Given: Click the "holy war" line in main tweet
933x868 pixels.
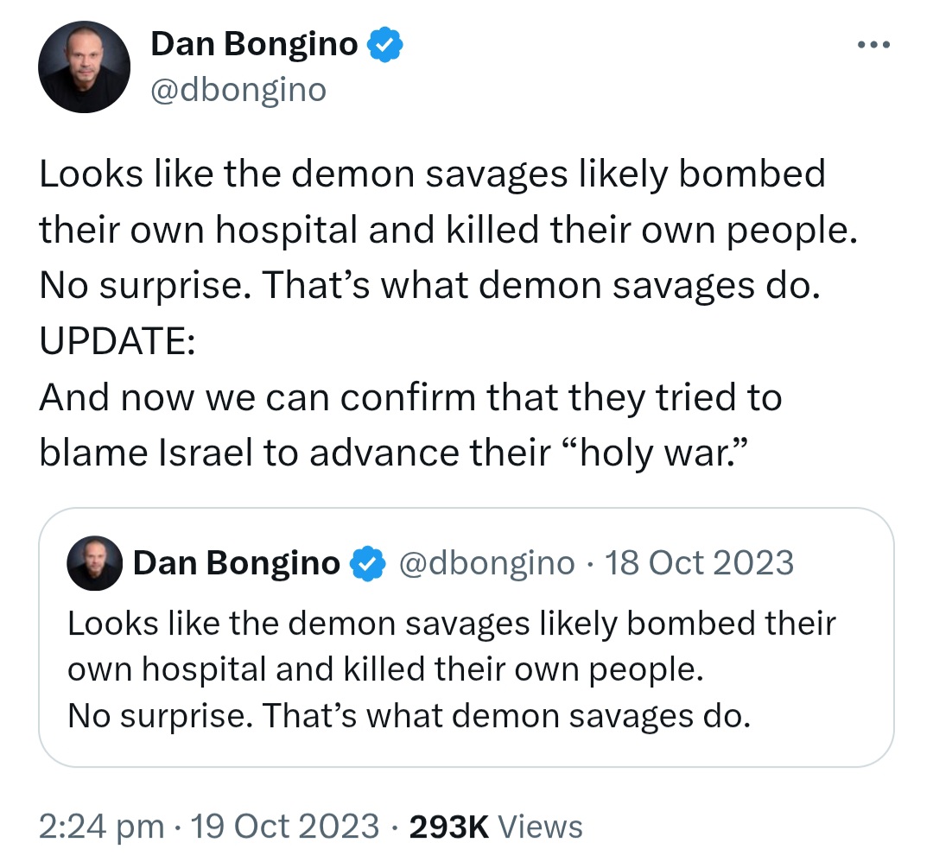Looking at the screenshot, I should pyautogui.click(x=393, y=453).
